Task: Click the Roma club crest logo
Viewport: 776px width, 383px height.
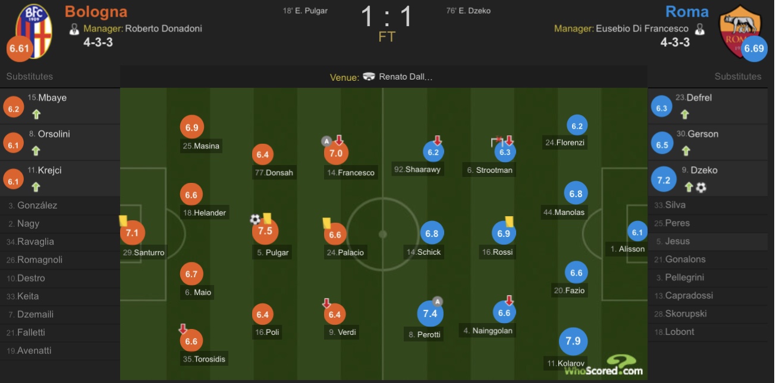Action: (x=740, y=30)
